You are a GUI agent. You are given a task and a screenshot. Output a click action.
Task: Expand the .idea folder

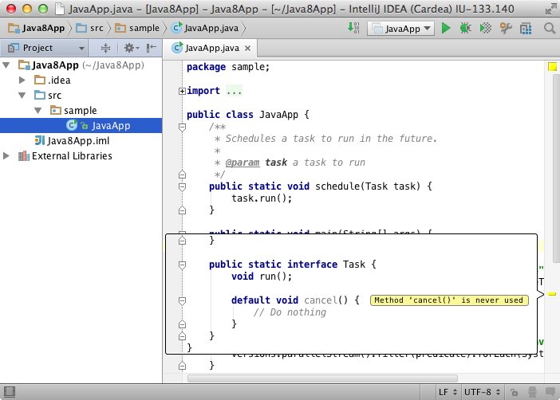click(22, 80)
